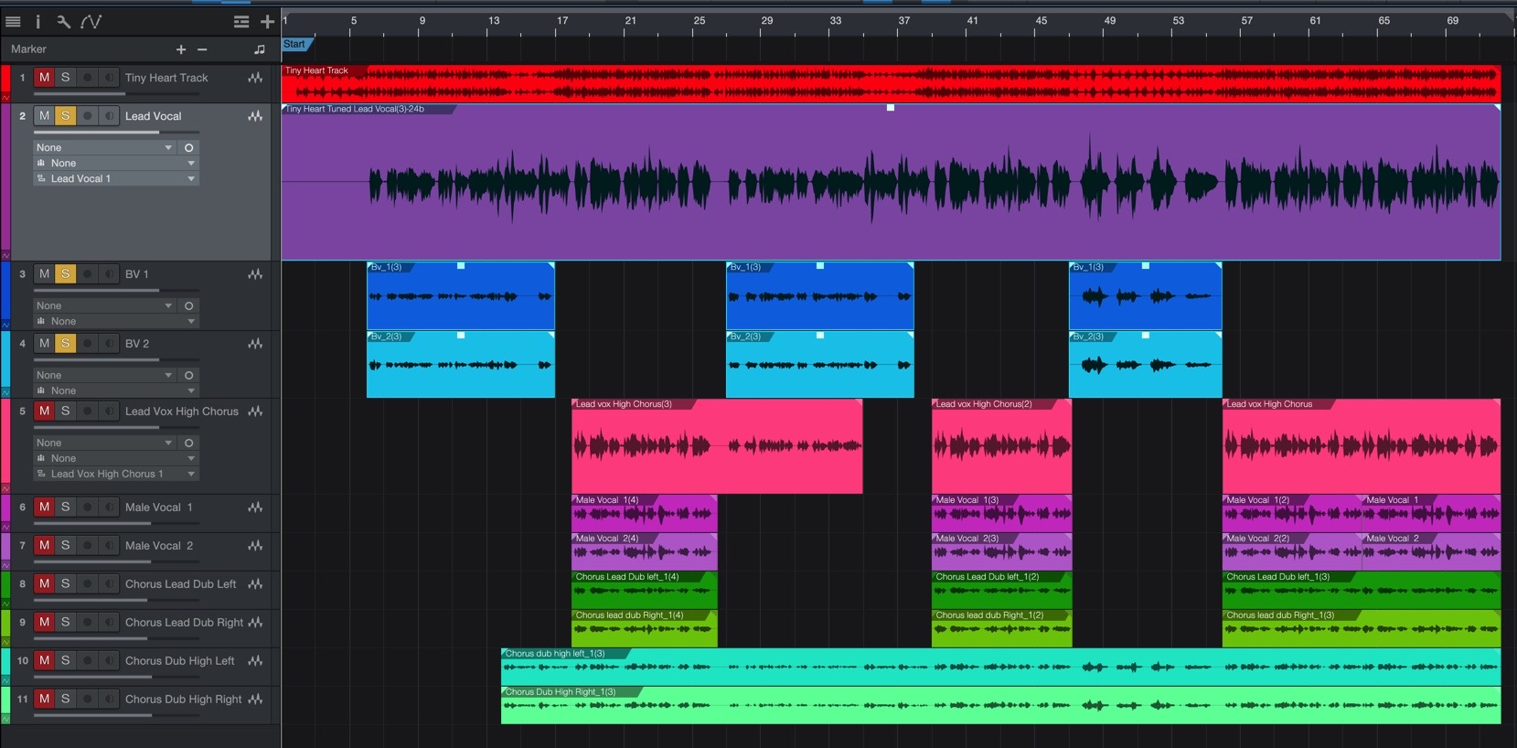
Task: Click the music note icon in Marker row
Action: (x=260, y=49)
